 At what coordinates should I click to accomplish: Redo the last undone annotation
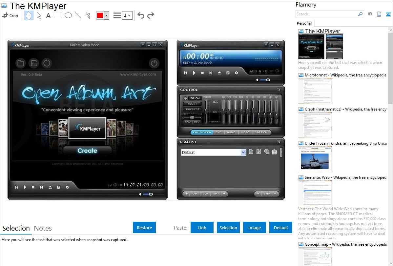coord(151,15)
